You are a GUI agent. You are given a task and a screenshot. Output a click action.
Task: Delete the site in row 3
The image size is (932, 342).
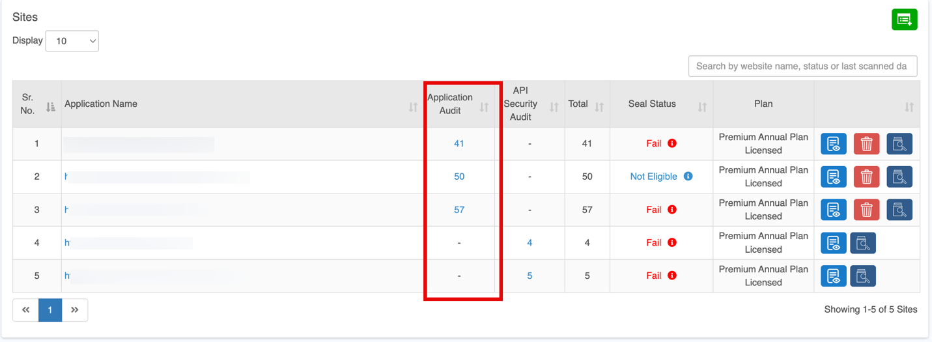click(866, 210)
